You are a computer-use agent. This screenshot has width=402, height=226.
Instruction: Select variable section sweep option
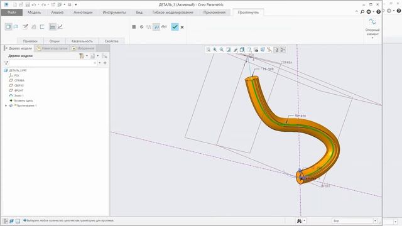[60, 26]
